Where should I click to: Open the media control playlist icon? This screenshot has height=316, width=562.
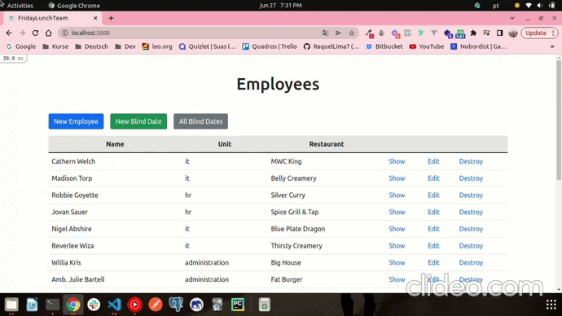coord(486,33)
